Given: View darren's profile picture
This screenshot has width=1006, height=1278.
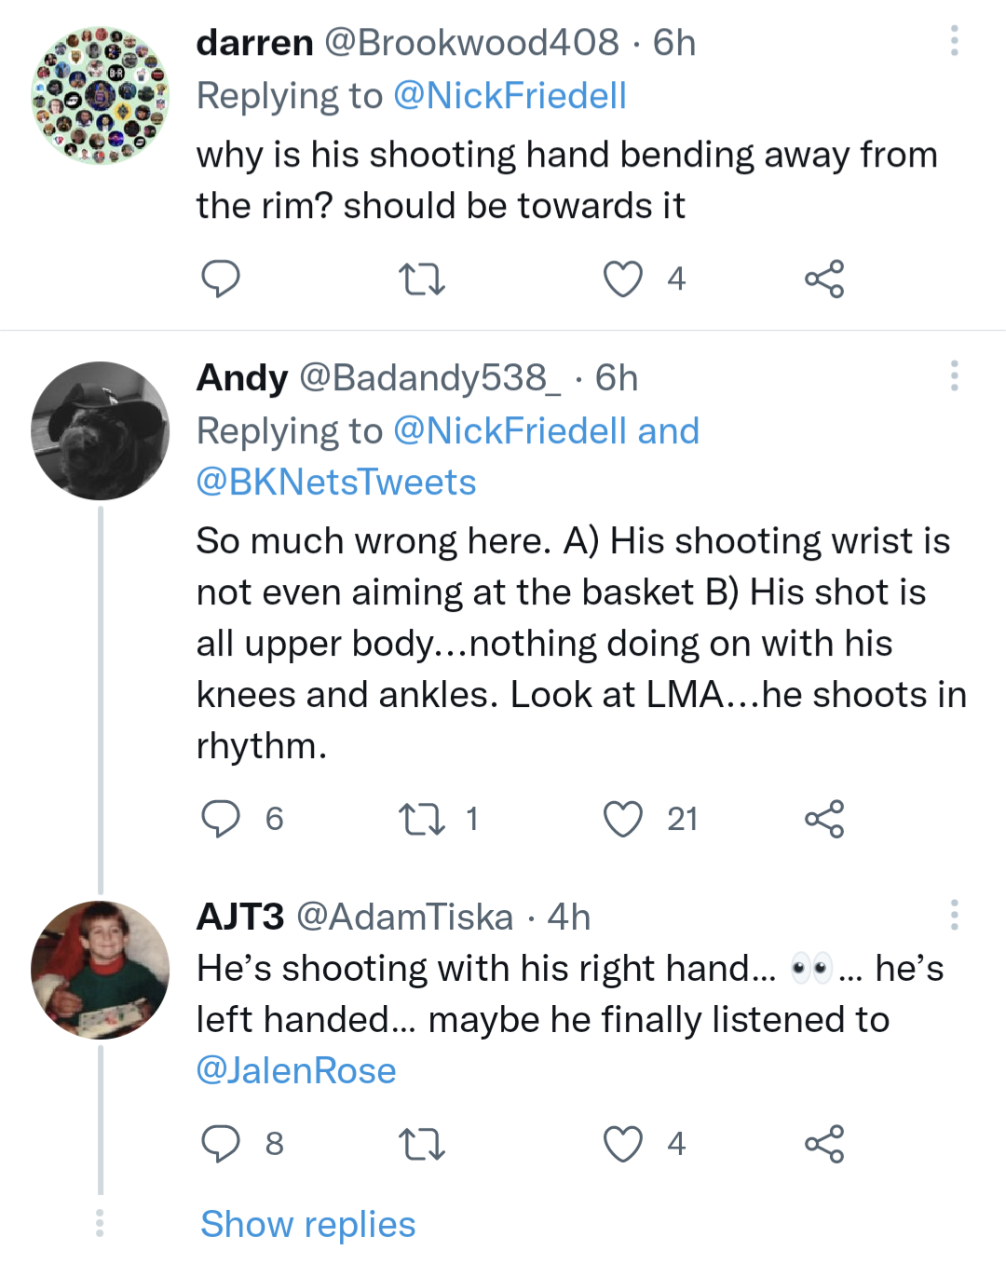Looking at the screenshot, I should pyautogui.click(x=101, y=96).
